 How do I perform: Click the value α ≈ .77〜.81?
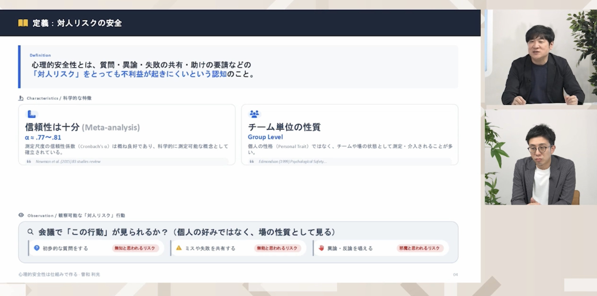point(43,138)
